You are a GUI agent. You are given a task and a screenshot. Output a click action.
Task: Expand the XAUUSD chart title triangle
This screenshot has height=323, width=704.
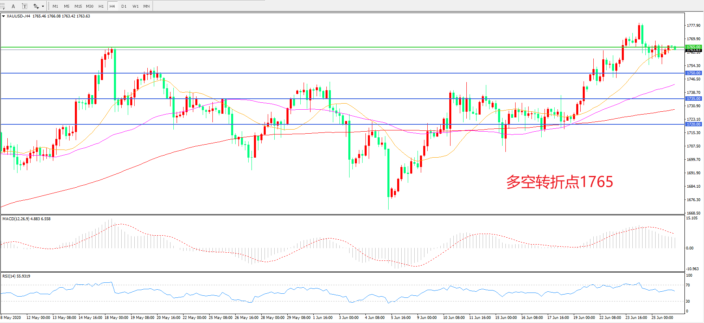[x=3, y=16]
